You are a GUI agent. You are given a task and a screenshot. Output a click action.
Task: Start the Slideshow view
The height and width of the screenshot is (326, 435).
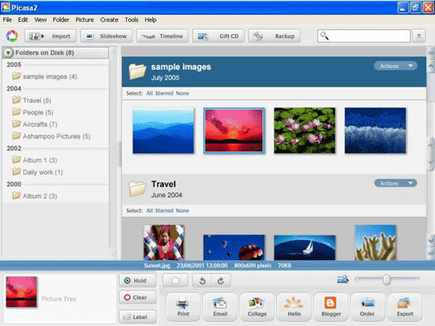point(106,35)
